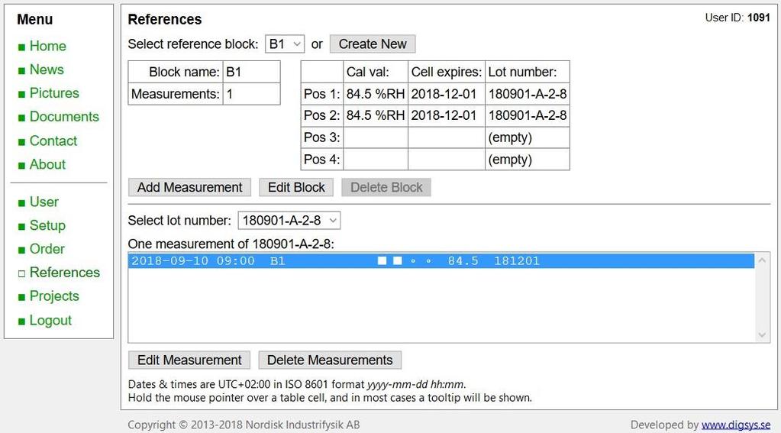Viewport: 781px width, 433px height.
Task: Click the disabled Delete Block button
Action: click(x=386, y=187)
